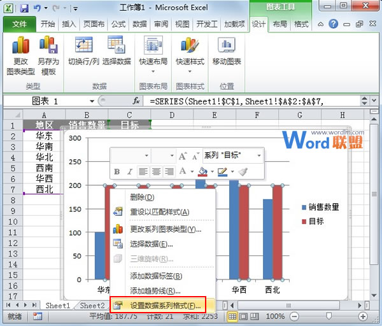Click Format Painter brush in mini toolbar
Image resolution: width=382 pixels, height=326 pixels.
(243, 172)
